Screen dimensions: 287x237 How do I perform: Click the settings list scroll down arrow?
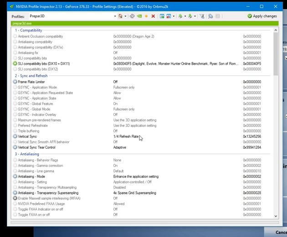pyautogui.click(x=276, y=216)
